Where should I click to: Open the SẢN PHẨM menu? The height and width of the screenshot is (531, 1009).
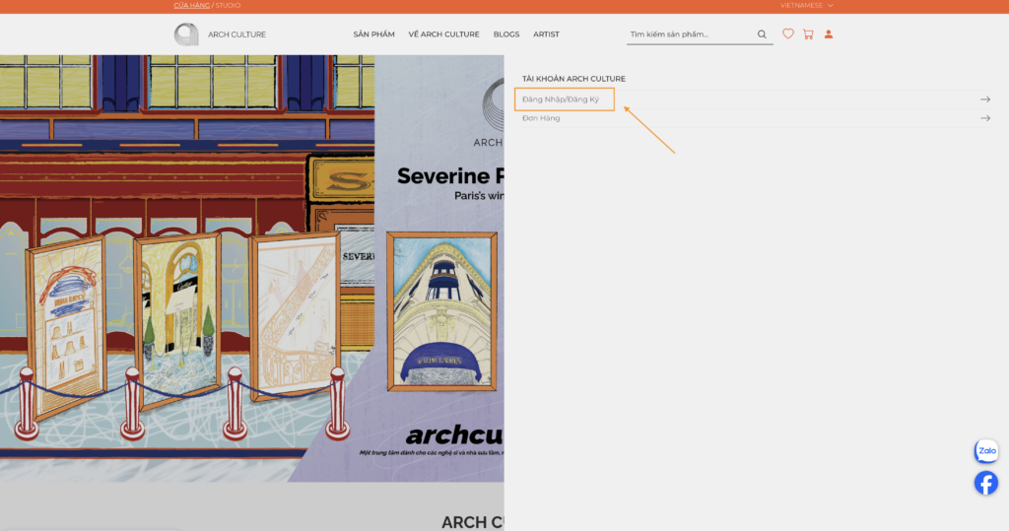pyautogui.click(x=373, y=34)
